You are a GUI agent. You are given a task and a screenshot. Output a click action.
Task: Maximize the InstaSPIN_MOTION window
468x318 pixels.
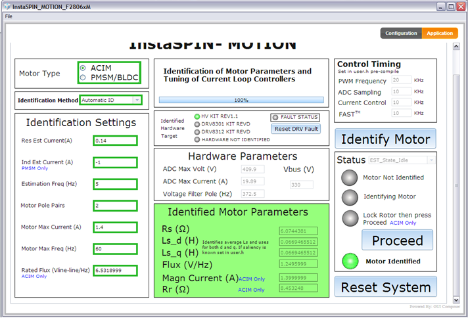click(x=451, y=7)
